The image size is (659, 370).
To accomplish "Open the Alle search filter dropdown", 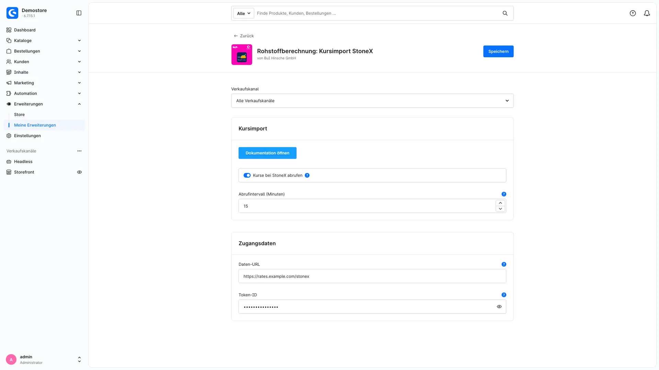I will 244,13.
